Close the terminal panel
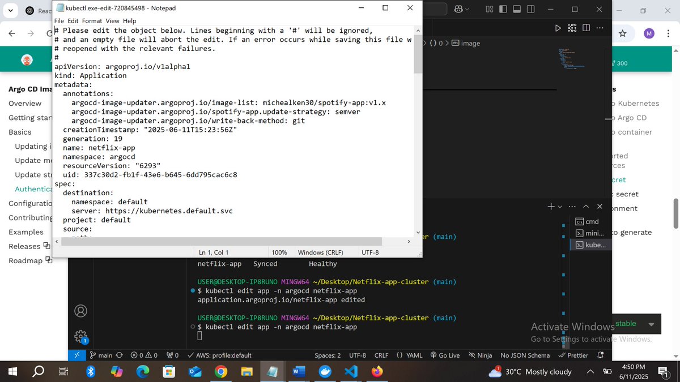Viewport: 680px width, 382px height. 600,207
